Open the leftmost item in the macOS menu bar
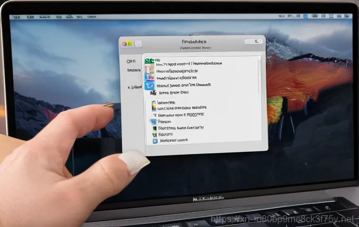This screenshot has height=227, width=359. pos(17,17)
